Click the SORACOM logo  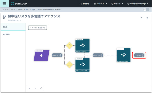point(19,4)
